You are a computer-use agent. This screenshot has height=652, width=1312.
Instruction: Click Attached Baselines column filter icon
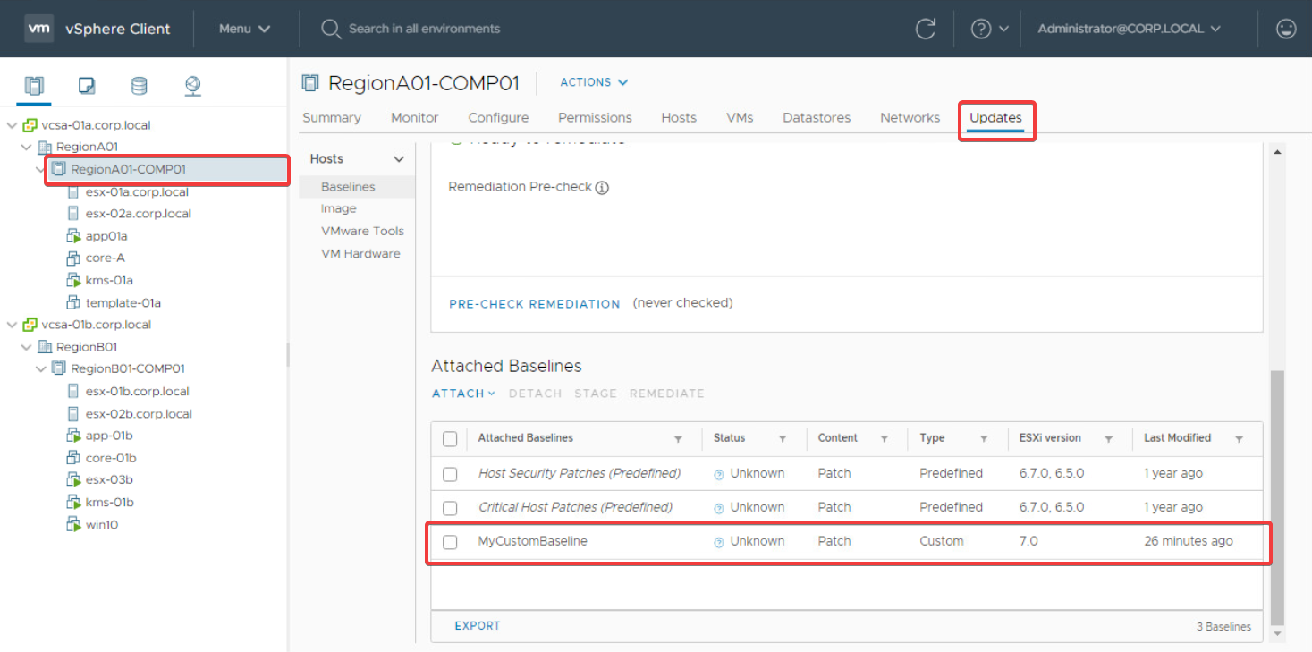[x=678, y=439]
